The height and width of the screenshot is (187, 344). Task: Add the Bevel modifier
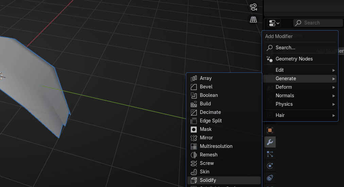206,87
